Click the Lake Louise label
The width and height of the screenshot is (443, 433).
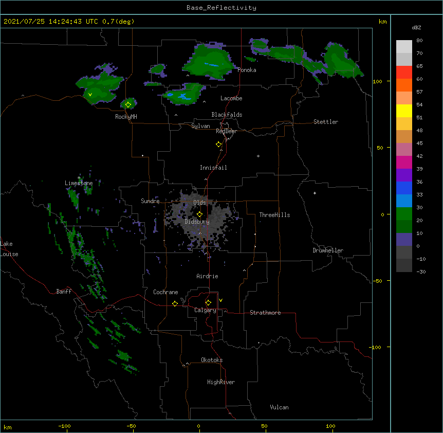(x=9, y=249)
